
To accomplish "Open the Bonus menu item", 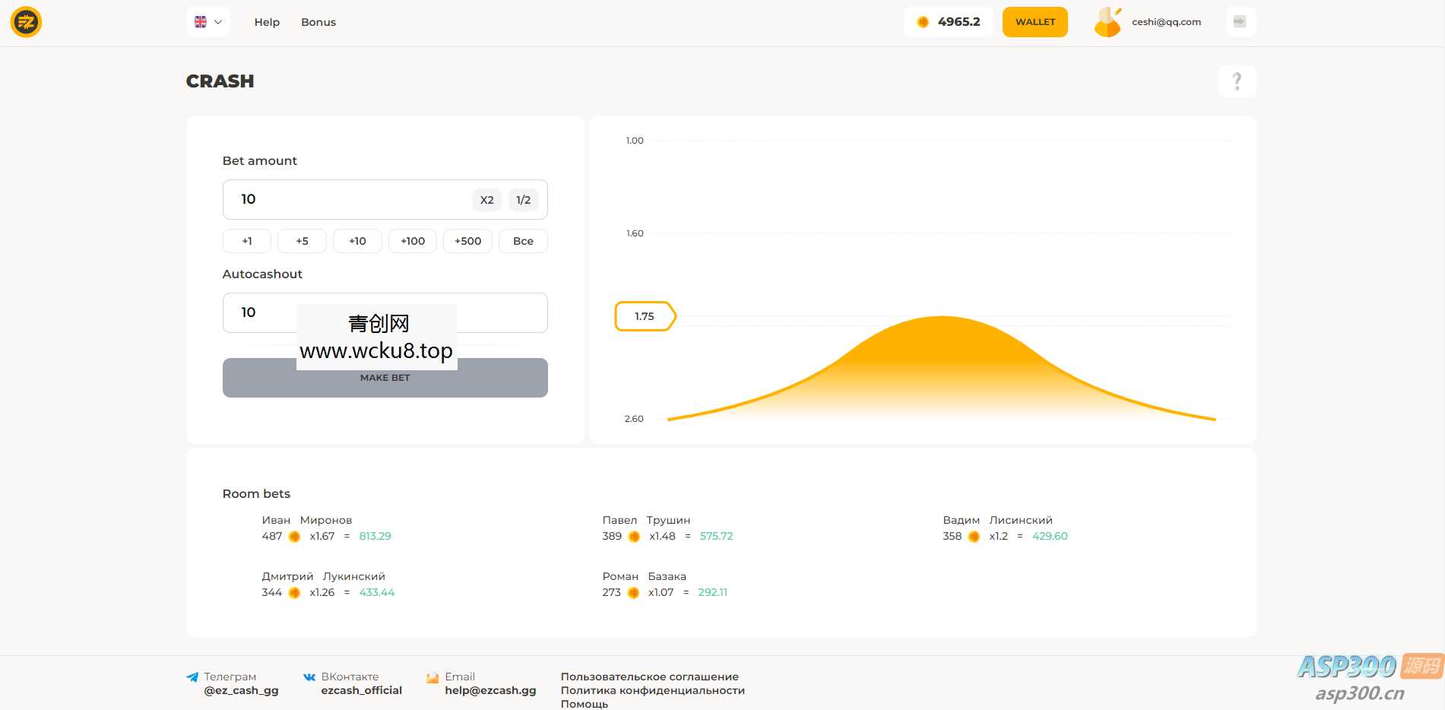I will pos(318,22).
